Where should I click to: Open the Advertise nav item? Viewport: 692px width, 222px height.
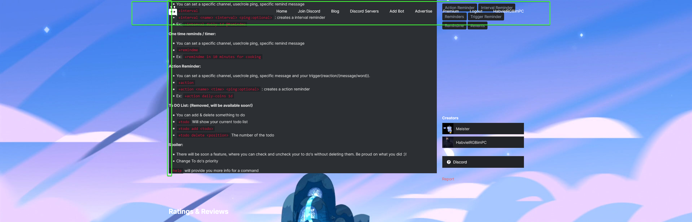423,11
